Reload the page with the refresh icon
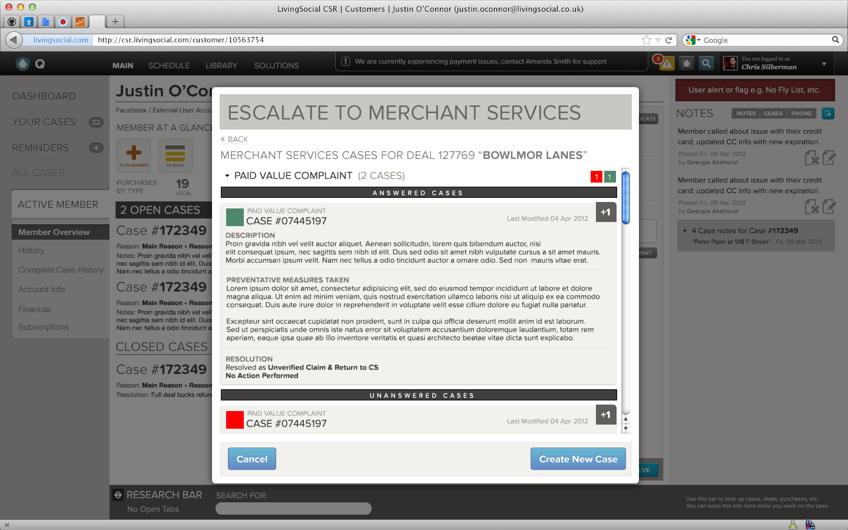Screen dimensions: 848x530 (669, 40)
